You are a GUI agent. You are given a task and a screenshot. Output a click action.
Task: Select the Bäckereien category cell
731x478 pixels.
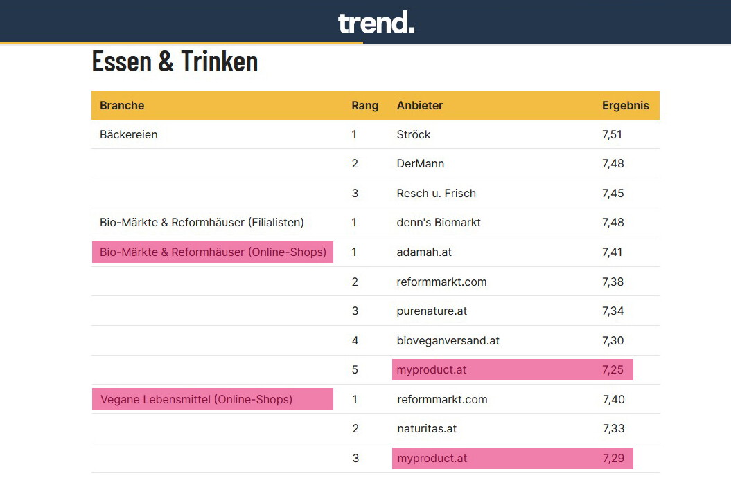pos(129,134)
